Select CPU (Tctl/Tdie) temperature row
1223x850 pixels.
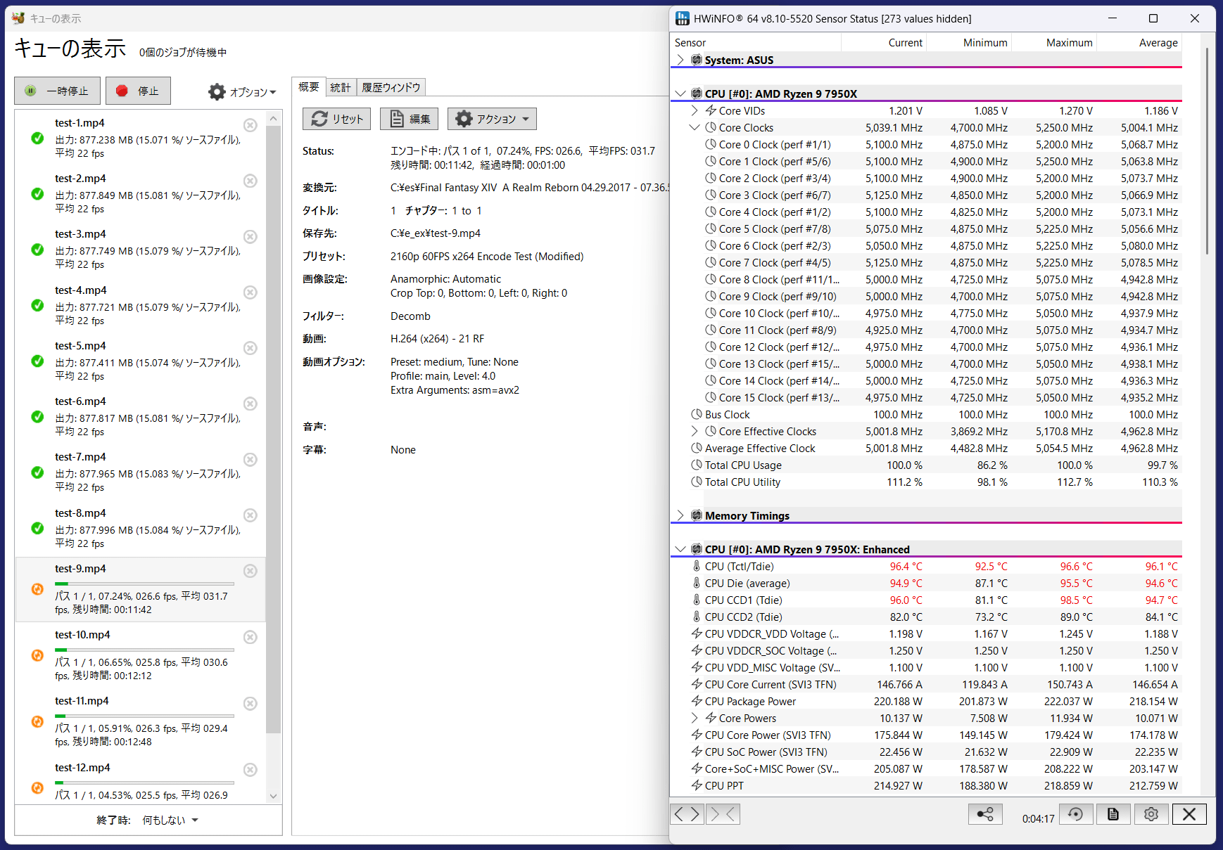click(x=926, y=566)
